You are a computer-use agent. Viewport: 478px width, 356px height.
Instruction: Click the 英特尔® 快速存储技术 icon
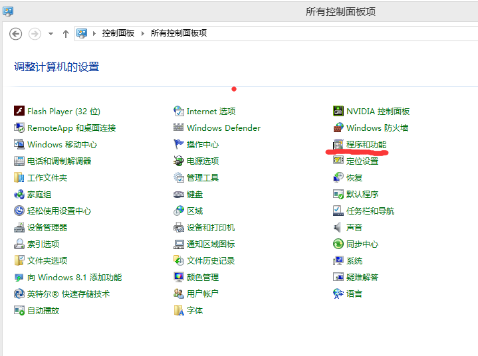pos(19,294)
